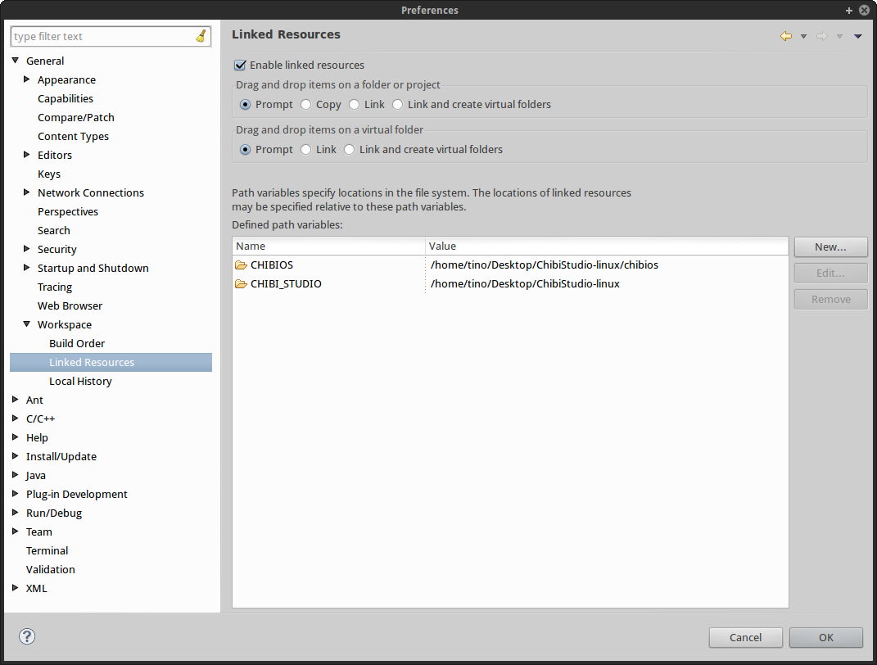This screenshot has width=877, height=665.
Task: Select Prompt for folder or project drop
Action: (x=245, y=105)
